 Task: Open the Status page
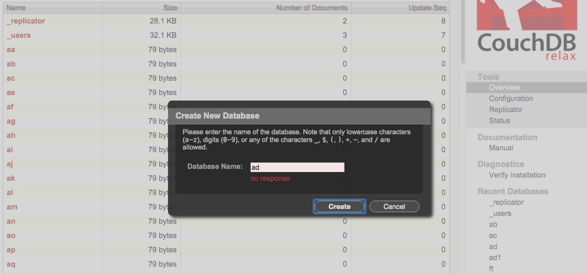click(x=499, y=120)
